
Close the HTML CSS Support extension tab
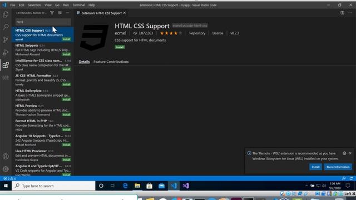coord(125,13)
